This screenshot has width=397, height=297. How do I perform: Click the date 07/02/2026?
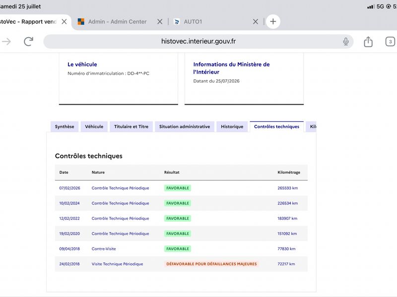coord(69,188)
